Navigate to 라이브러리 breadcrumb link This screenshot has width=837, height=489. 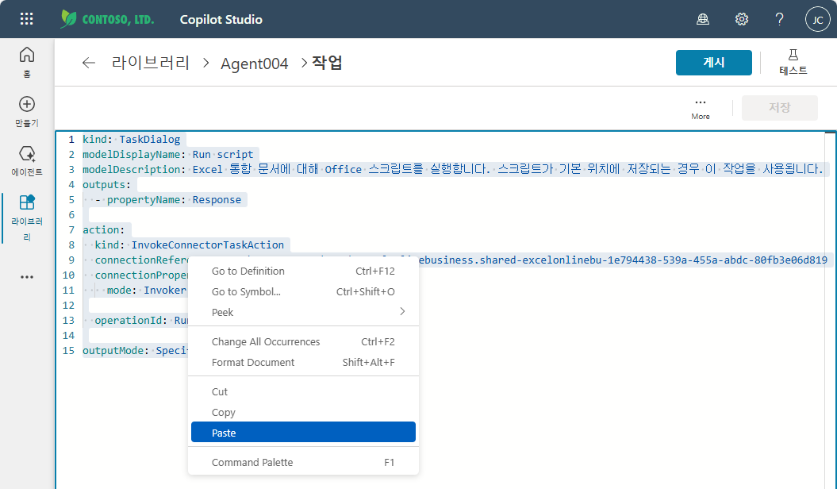pyautogui.click(x=151, y=63)
